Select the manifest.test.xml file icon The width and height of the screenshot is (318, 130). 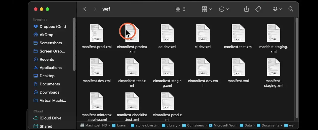tap(238, 33)
